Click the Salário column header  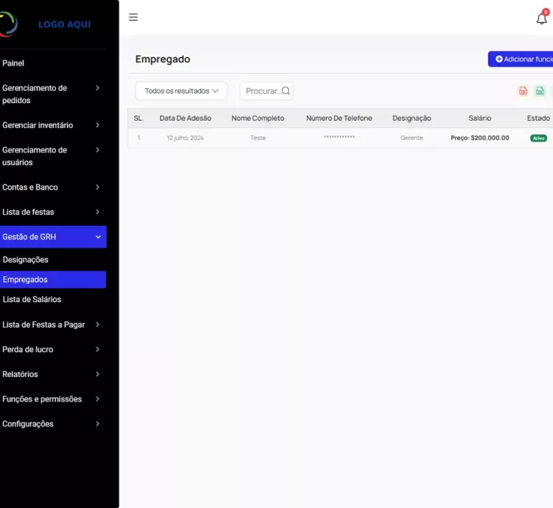point(479,119)
